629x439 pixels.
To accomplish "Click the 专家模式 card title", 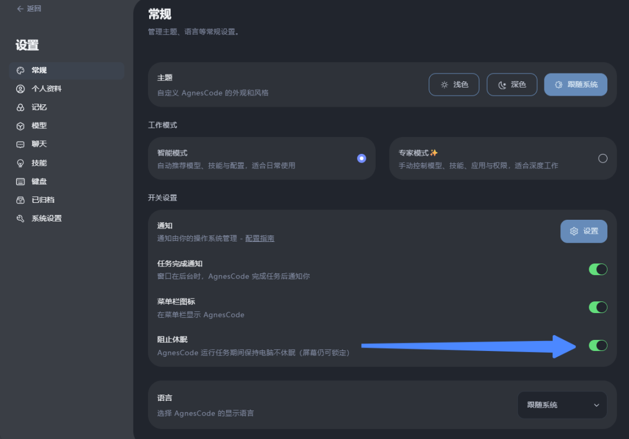I will click(413, 153).
